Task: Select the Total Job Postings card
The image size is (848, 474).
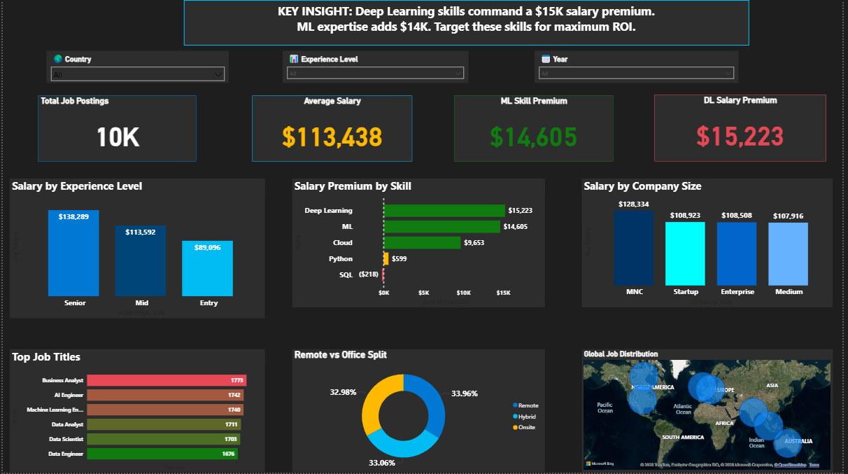Action: (x=118, y=128)
